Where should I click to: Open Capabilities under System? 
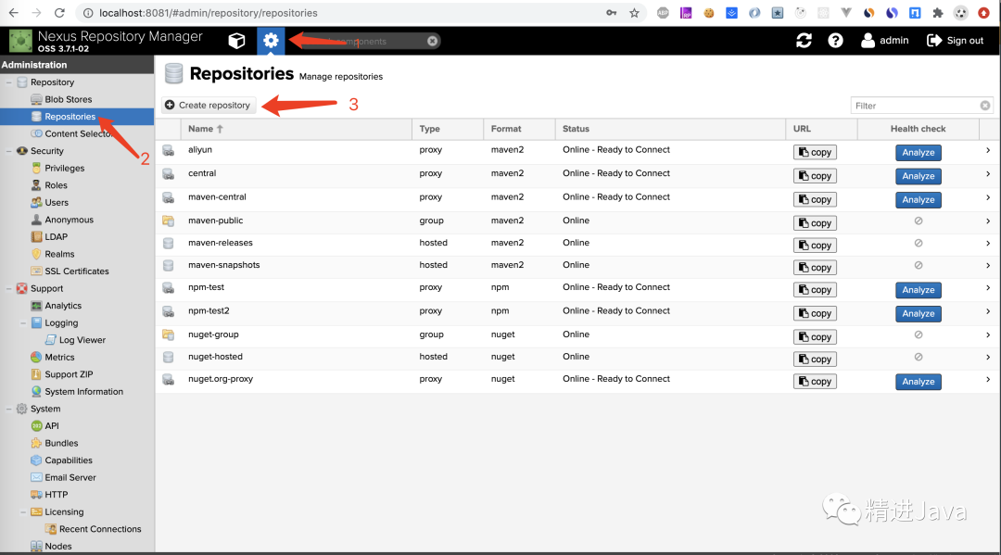point(68,460)
